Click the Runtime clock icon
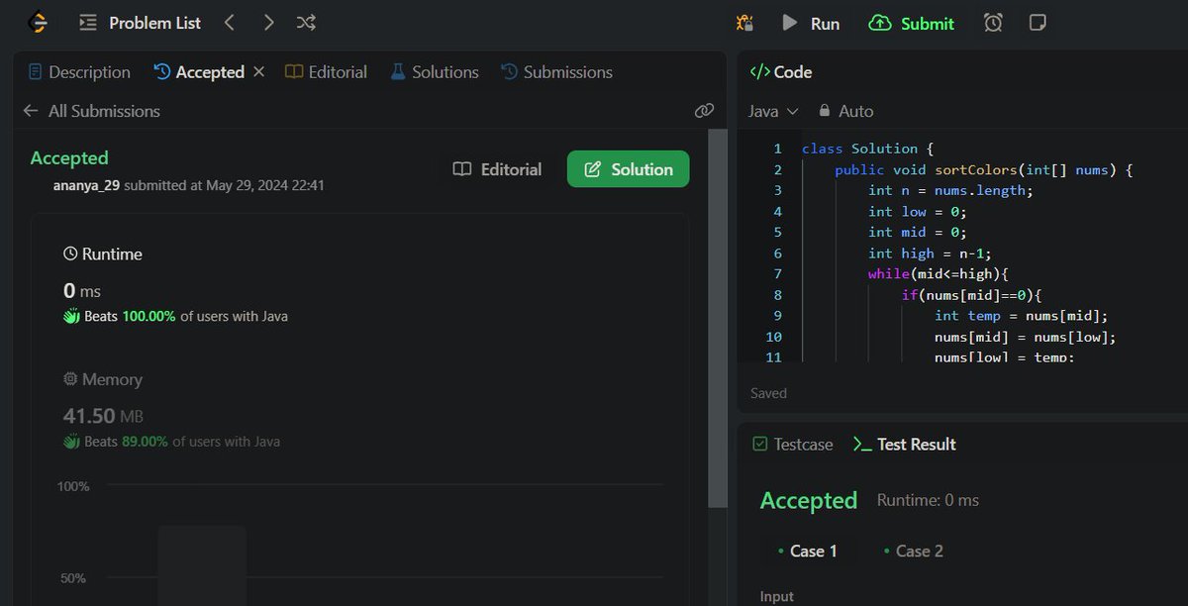Viewport: 1188px width, 606px height. (x=70, y=254)
